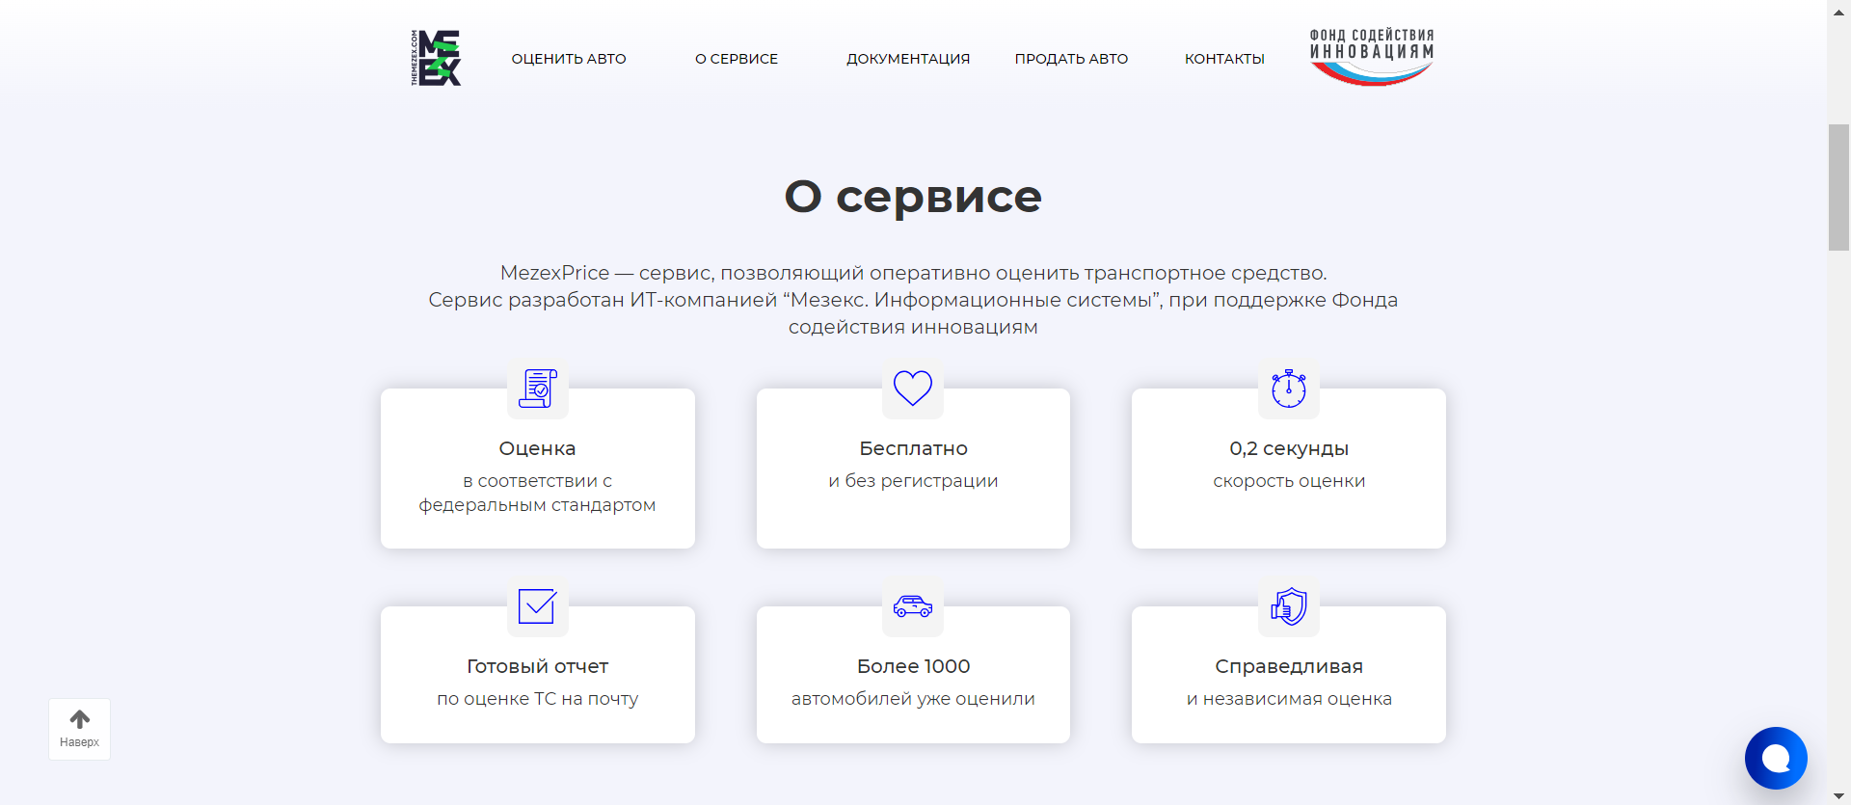Click the text по оценке ТС на почту
The width and height of the screenshot is (1851, 805).
pyautogui.click(x=537, y=699)
